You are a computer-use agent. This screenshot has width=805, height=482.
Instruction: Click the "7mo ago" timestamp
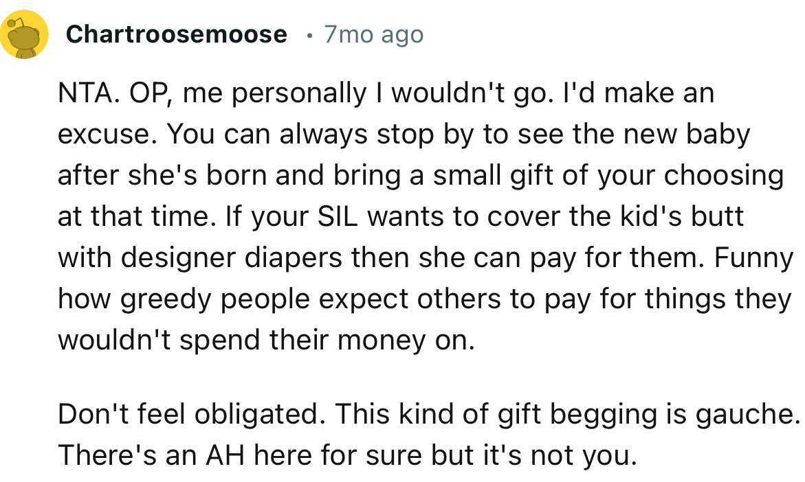(373, 34)
